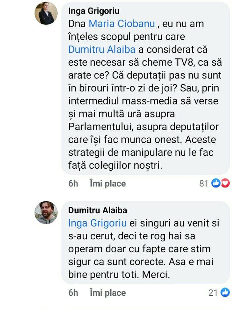The width and height of the screenshot is (237, 309).
Task: Open the 6h timestamp under Inga's comment
Action: (73, 184)
